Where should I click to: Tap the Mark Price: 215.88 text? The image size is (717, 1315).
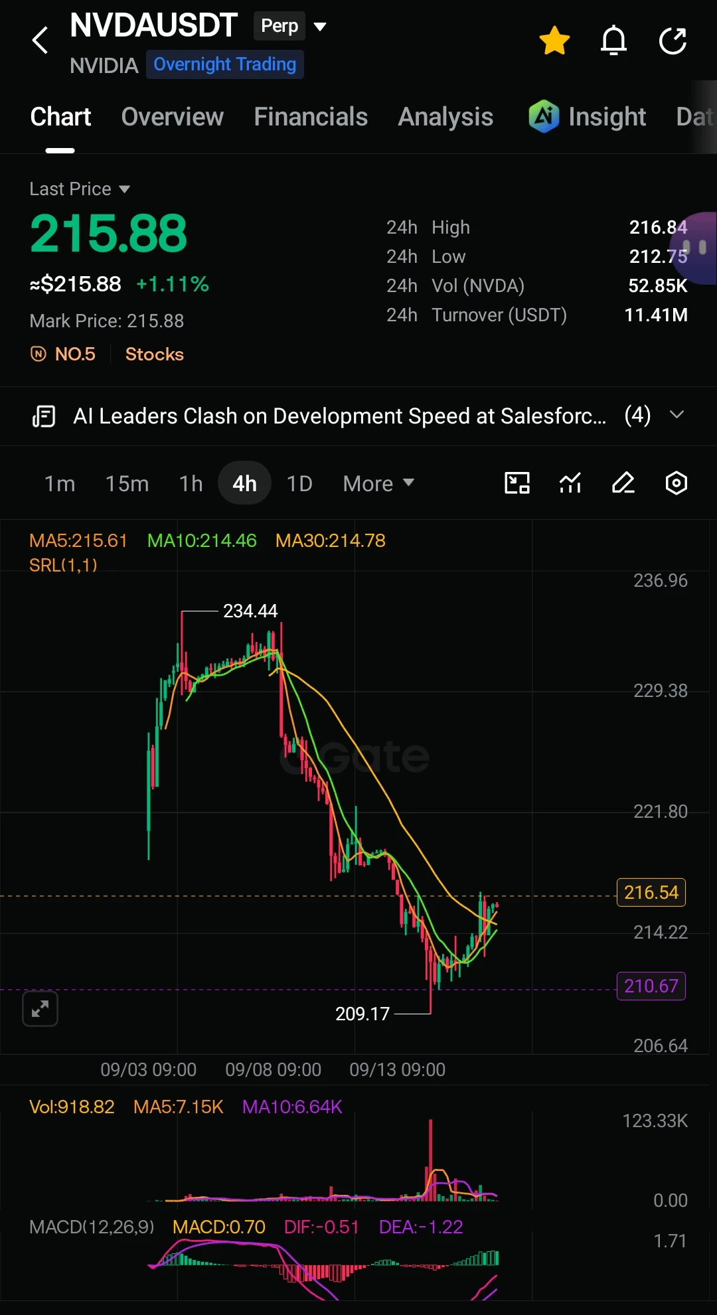(107, 321)
